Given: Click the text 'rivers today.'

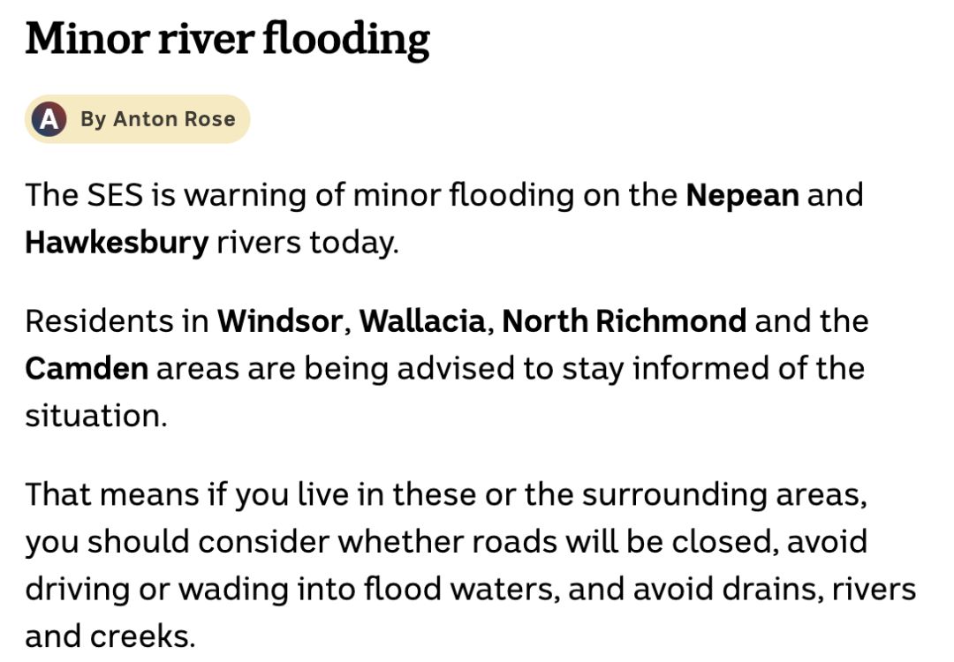Looking at the screenshot, I should click(308, 243).
